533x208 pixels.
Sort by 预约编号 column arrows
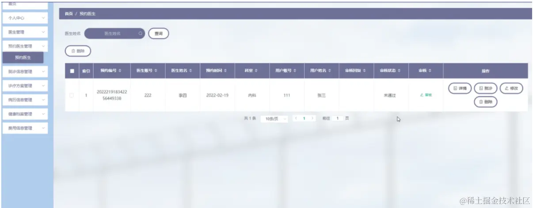pos(121,71)
